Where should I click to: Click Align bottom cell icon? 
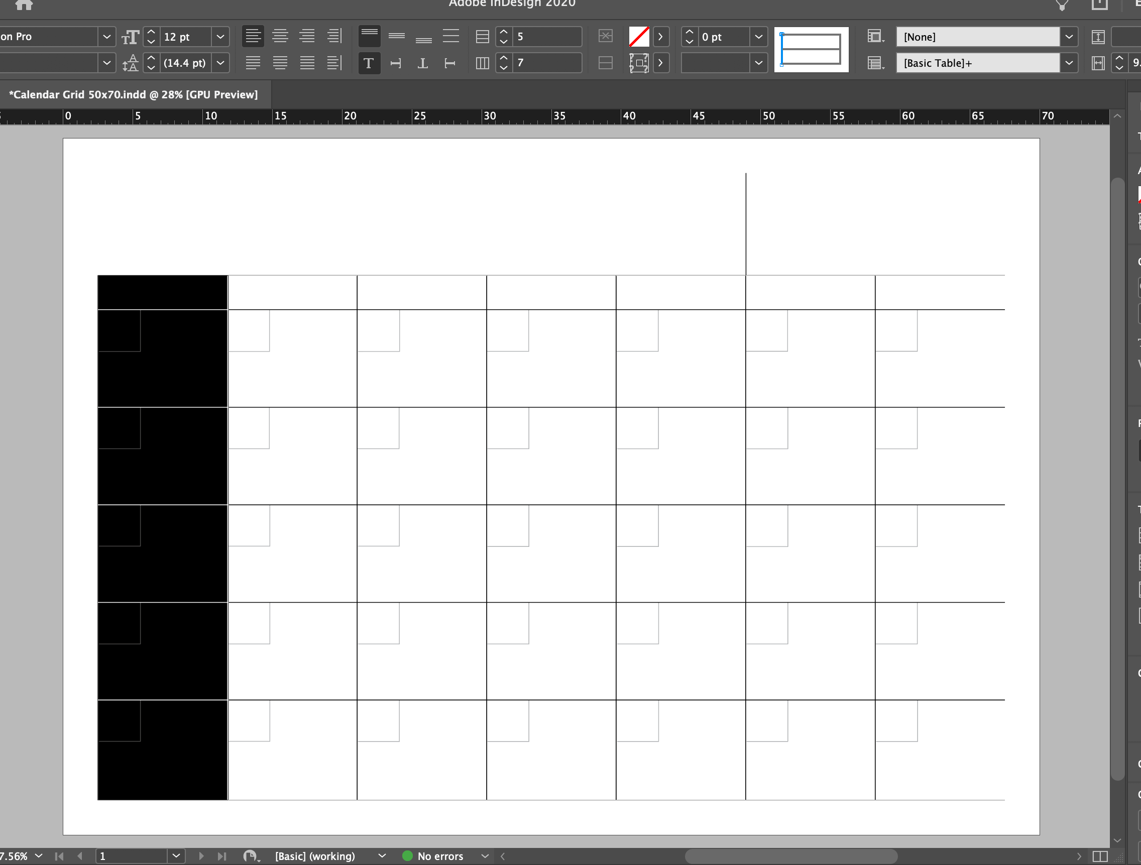(x=423, y=36)
